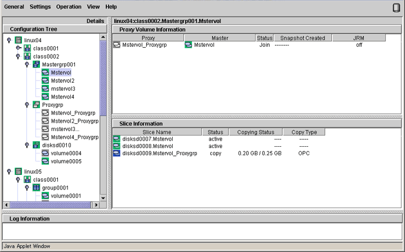Click the Proxygrp group icon in tree
Screen dimensions: 405x252
click(37, 105)
